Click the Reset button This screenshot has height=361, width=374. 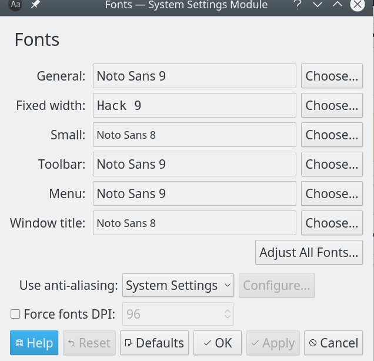(89, 343)
